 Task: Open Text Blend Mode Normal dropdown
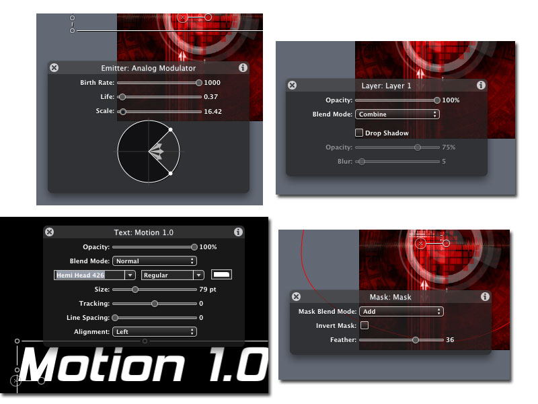click(155, 261)
